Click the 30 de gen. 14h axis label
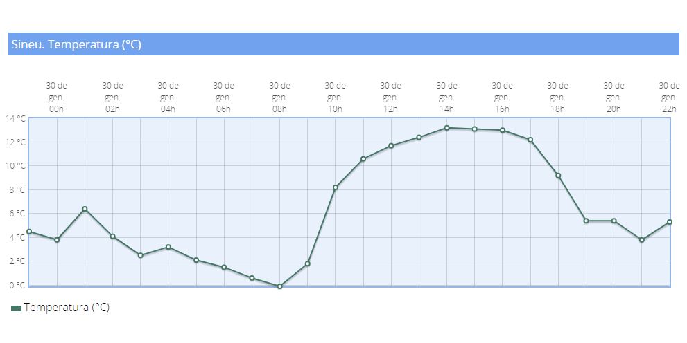687x343 pixels. 446,97
